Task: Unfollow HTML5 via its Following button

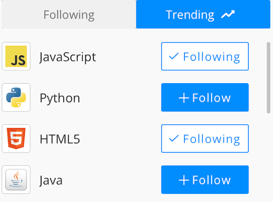Action: click(x=205, y=139)
